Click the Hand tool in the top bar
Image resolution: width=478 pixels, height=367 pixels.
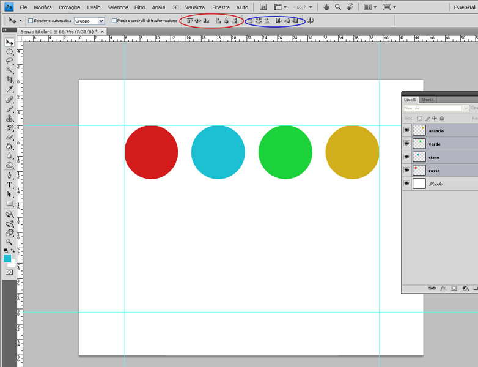click(326, 7)
